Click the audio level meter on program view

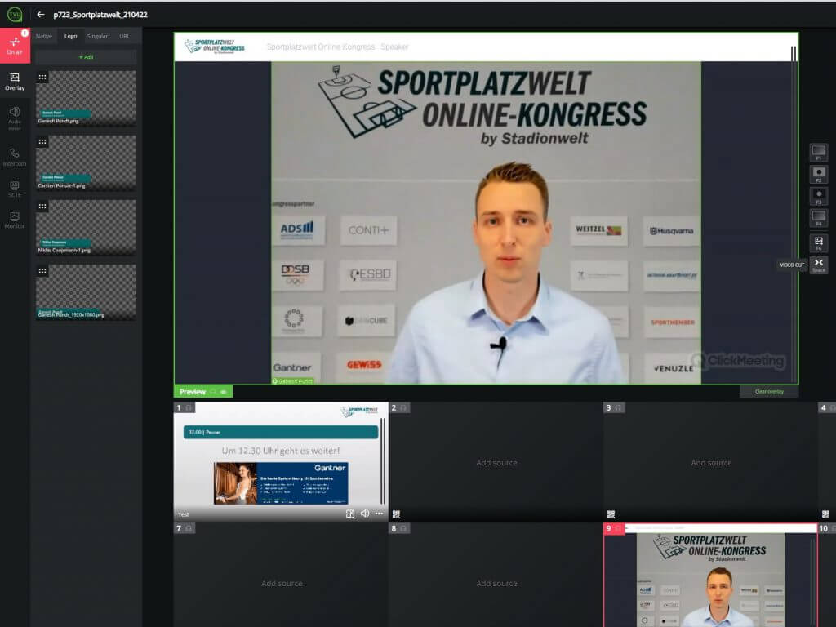pyautogui.click(x=794, y=213)
